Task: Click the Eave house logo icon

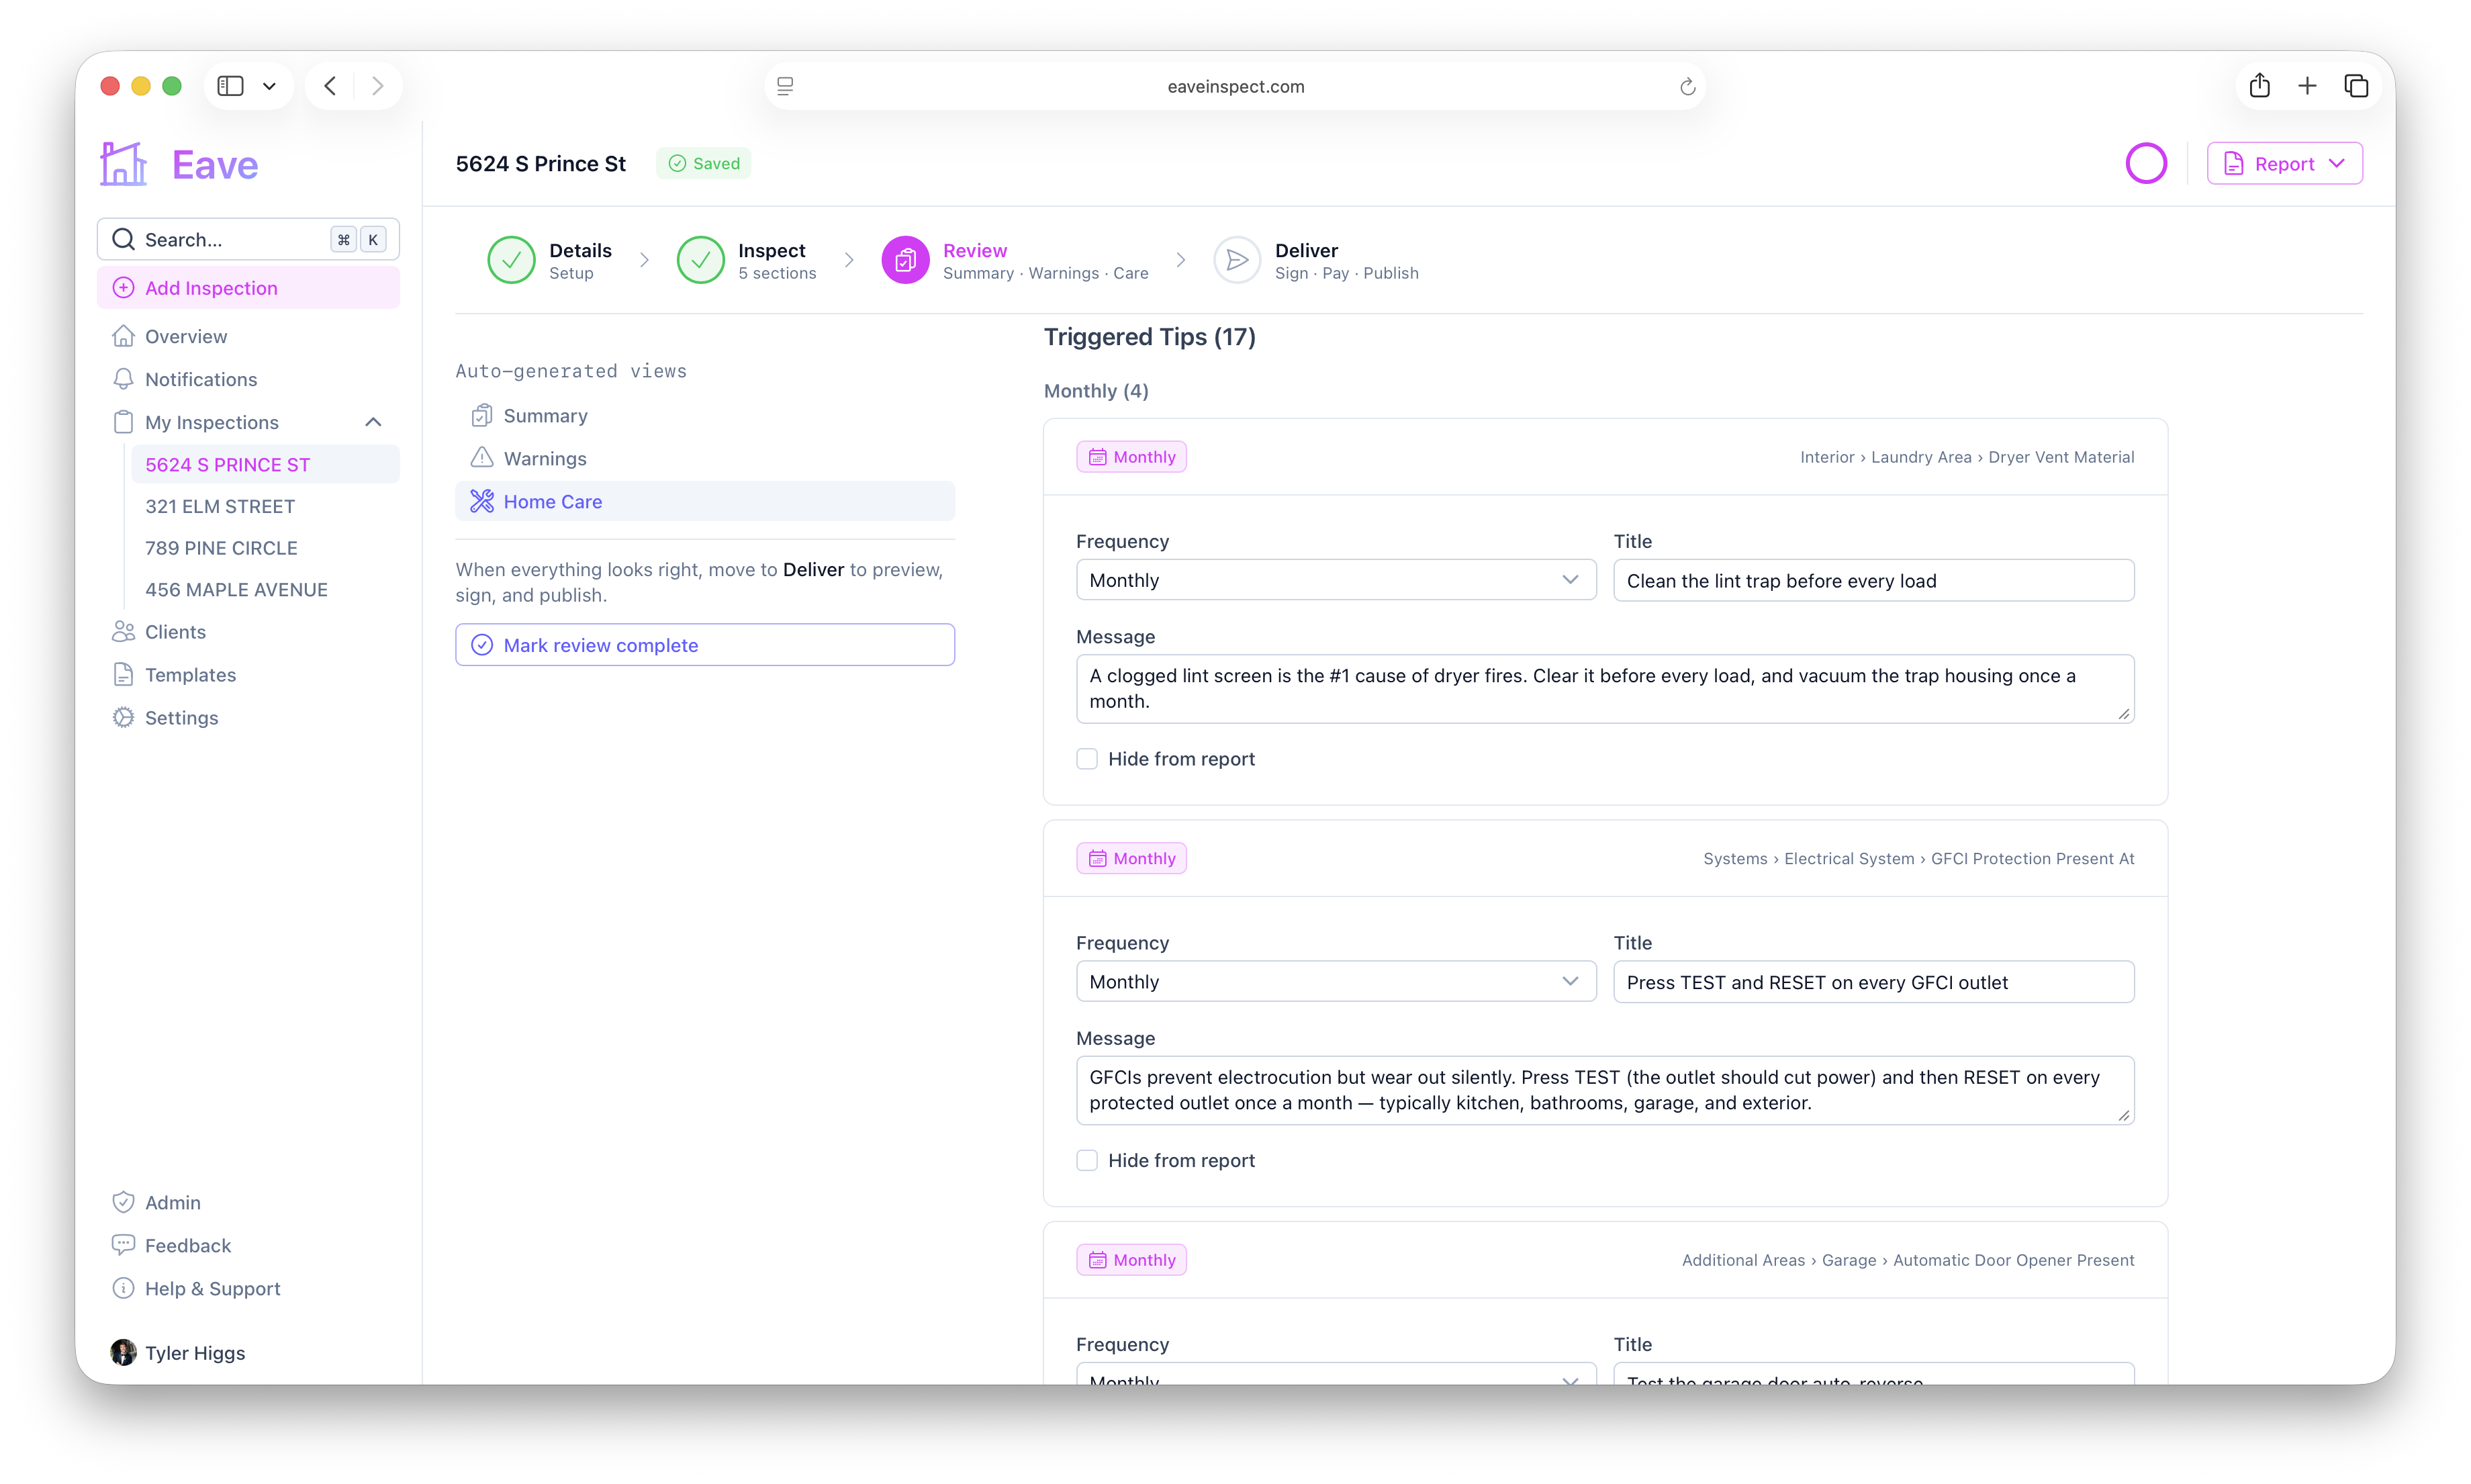Action: click(124, 163)
